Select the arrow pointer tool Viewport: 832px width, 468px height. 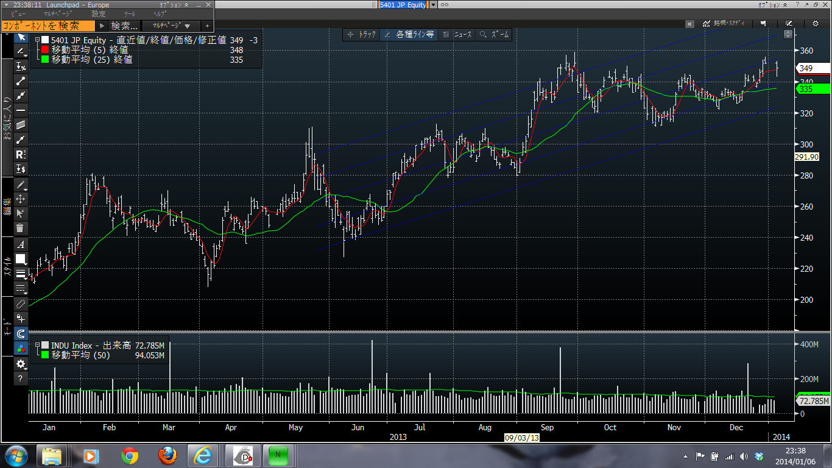(21, 38)
